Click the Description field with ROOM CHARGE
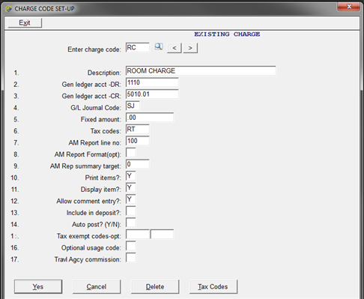 click(x=201, y=70)
